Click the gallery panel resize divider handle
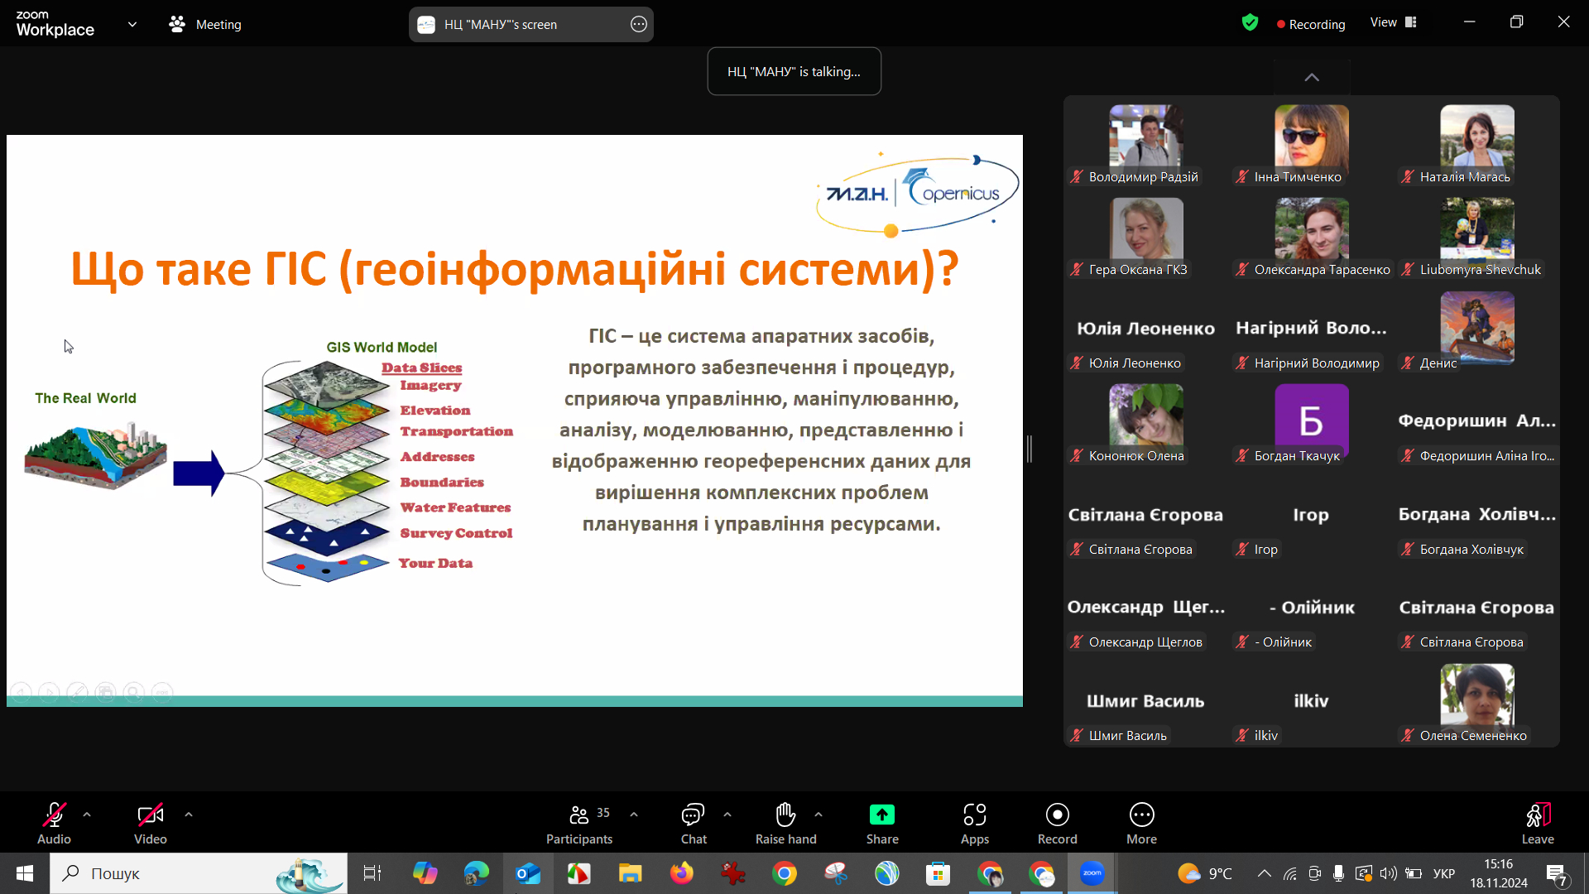This screenshot has height=894, width=1589. coord(1030,449)
